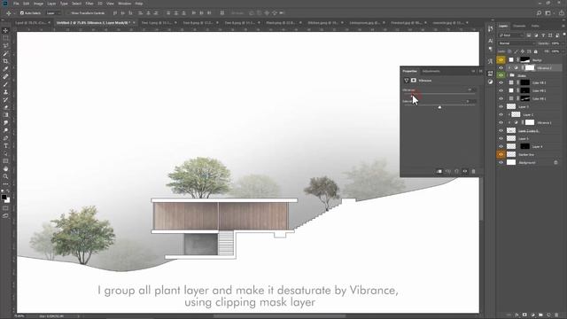Open the layer filter Kind dropdown
Image resolution: width=567 pixels, height=319 pixels.
(x=511, y=35)
